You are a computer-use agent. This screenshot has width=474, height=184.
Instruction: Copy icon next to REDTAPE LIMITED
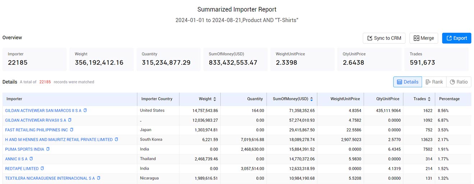coord(42,169)
